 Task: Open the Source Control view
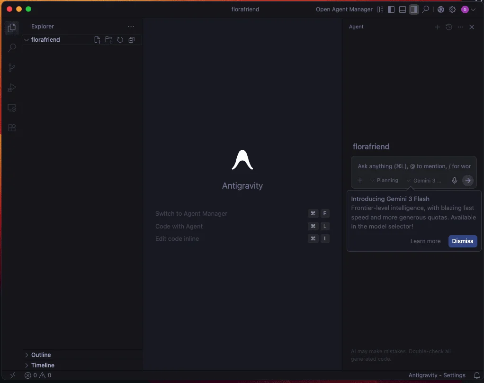click(x=12, y=68)
